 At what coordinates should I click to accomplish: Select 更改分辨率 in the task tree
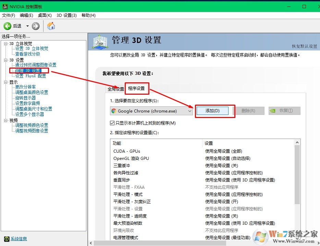[25, 87]
